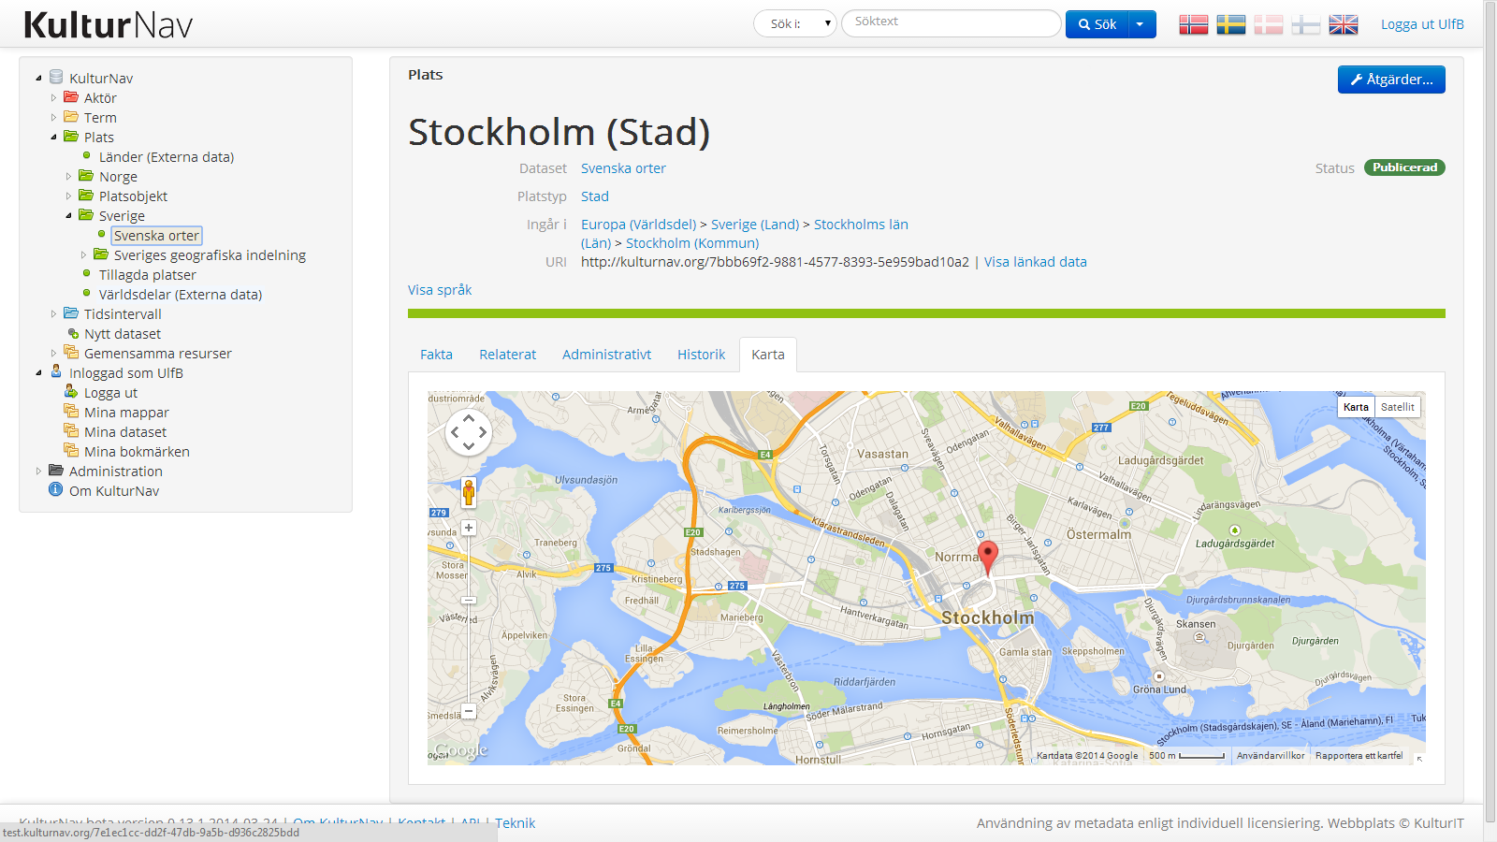Select the Finnish flag language
This screenshot has height=842, width=1497.
click(1305, 24)
